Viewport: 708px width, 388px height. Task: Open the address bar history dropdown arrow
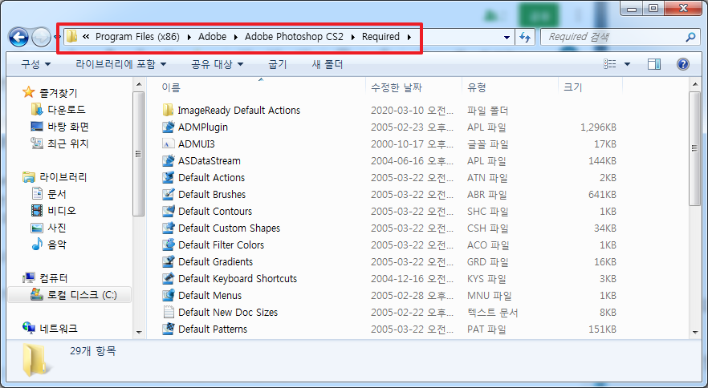coord(507,38)
